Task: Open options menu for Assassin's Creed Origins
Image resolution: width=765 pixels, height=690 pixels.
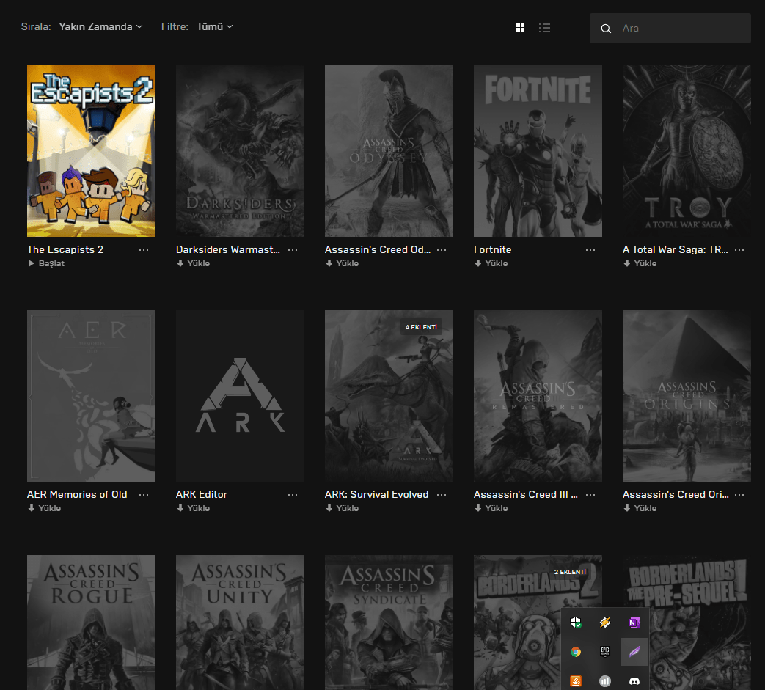Action: [x=739, y=494]
